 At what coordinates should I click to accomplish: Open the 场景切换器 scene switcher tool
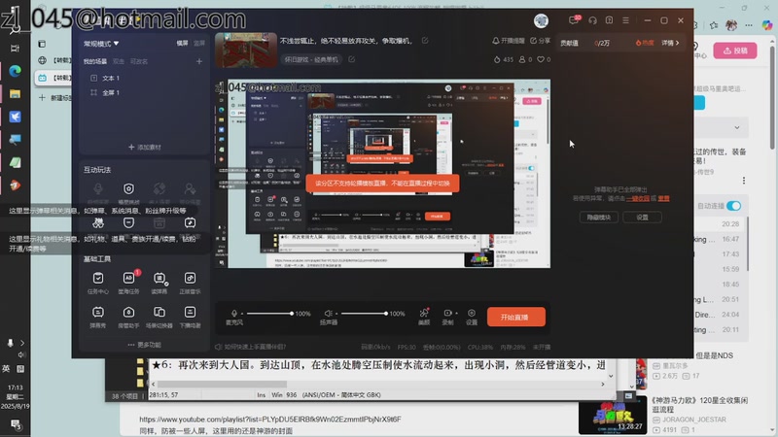(159, 318)
